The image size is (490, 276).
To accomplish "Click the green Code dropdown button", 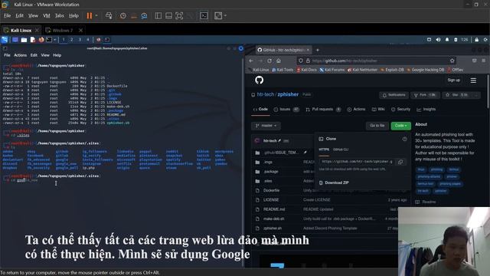I will click(400, 126).
